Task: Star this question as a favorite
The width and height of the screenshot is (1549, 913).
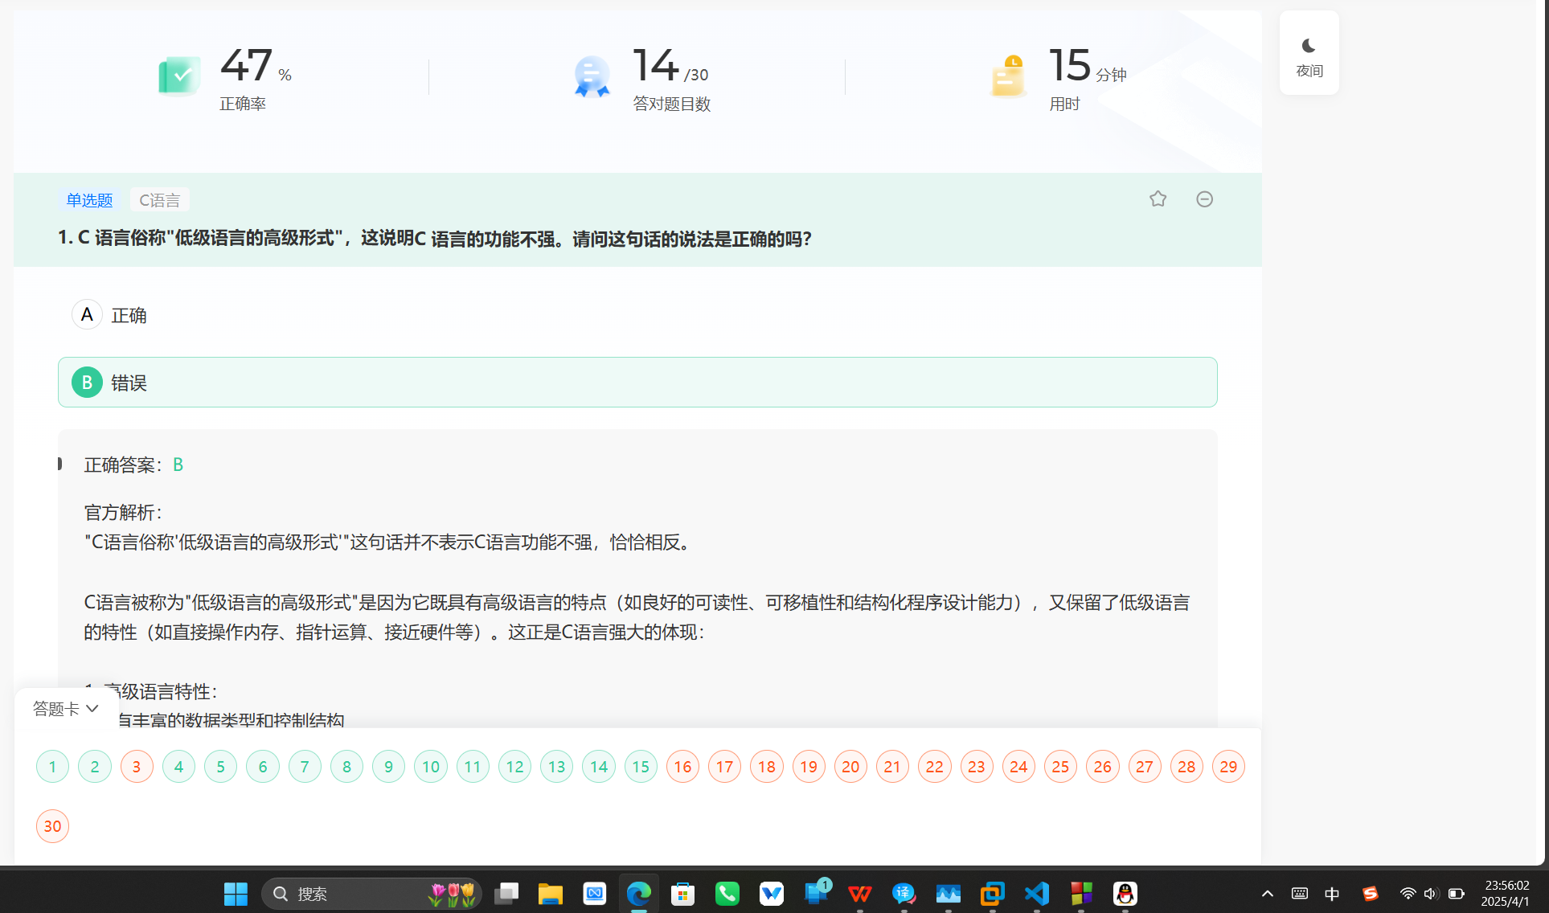Action: coord(1158,199)
